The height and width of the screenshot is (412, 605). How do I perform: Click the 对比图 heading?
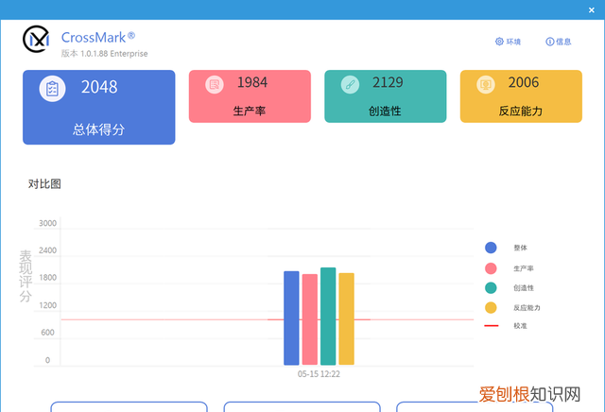coord(44,184)
